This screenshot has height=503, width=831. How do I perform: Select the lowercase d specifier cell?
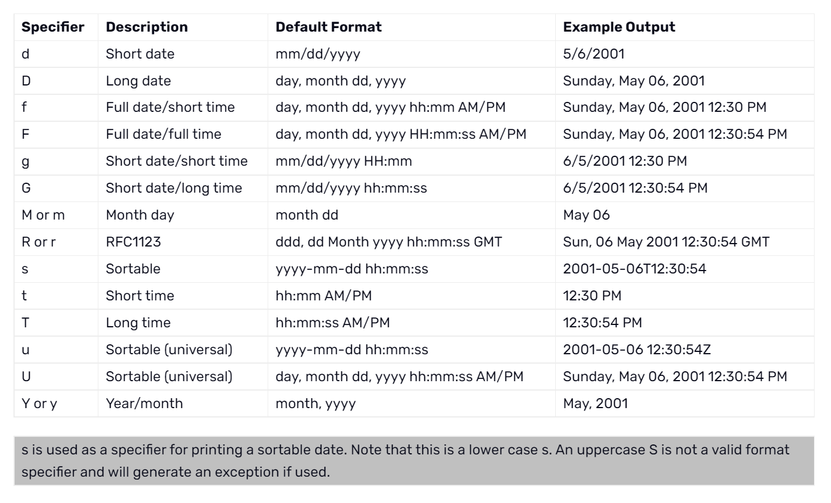[x=56, y=54]
